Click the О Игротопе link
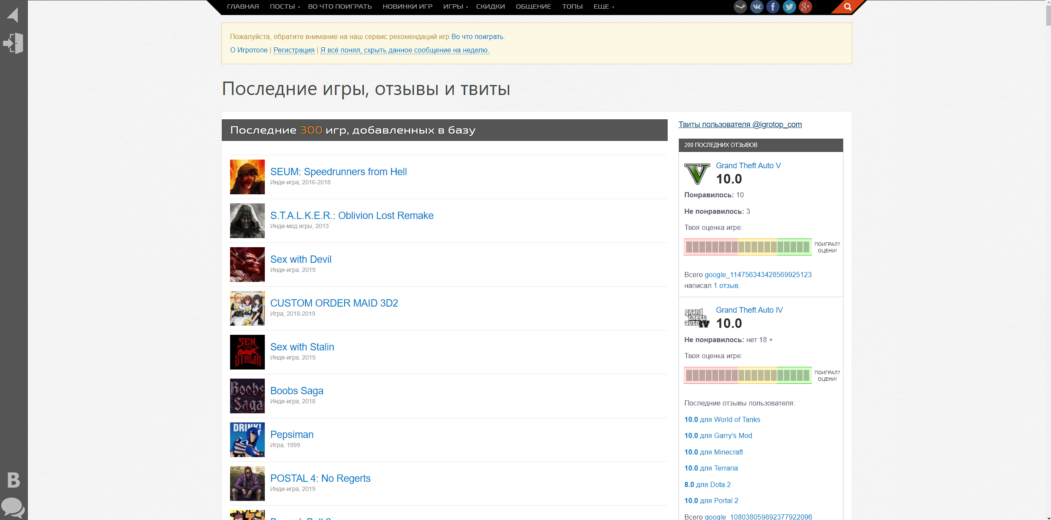The height and width of the screenshot is (520, 1051). (249, 50)
